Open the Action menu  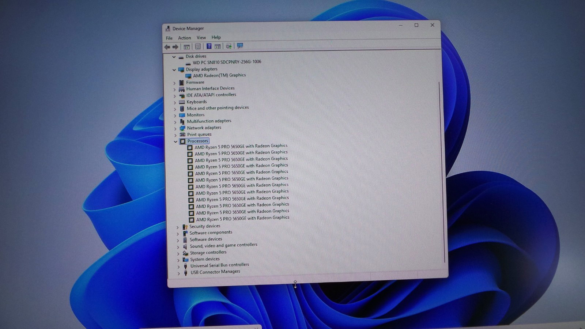click(184, 38)
